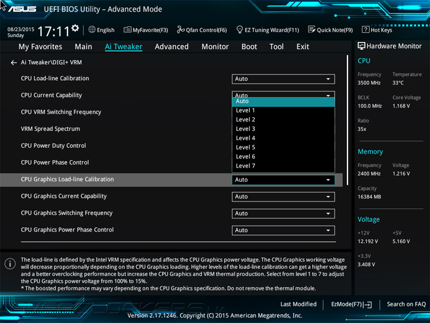Open the CPU Load-line Calibration dropdown
The image size is (430, 323).
point(283,79)
